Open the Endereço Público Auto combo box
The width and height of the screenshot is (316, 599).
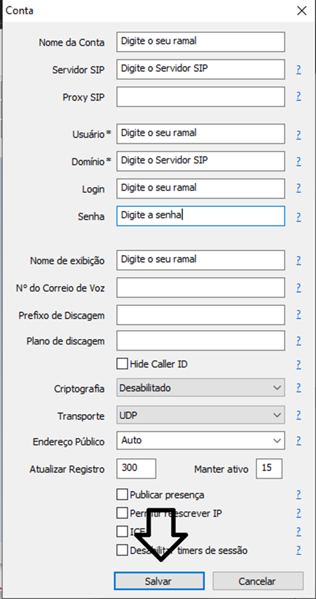(x=201, y=441)
